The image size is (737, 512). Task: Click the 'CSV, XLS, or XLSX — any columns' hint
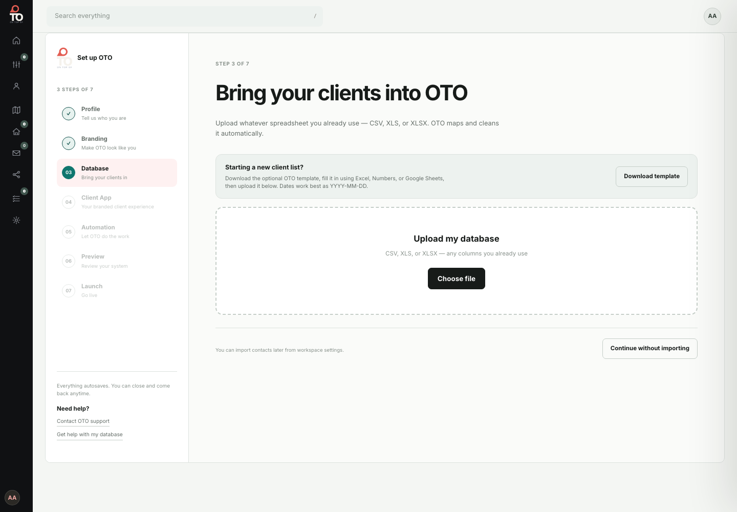point(457,253)
